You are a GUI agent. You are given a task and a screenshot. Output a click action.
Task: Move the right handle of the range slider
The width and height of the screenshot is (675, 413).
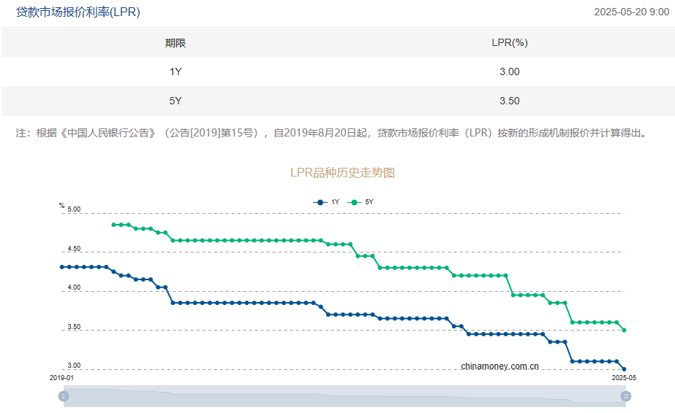pyautogui.click(x=625, y=395)
